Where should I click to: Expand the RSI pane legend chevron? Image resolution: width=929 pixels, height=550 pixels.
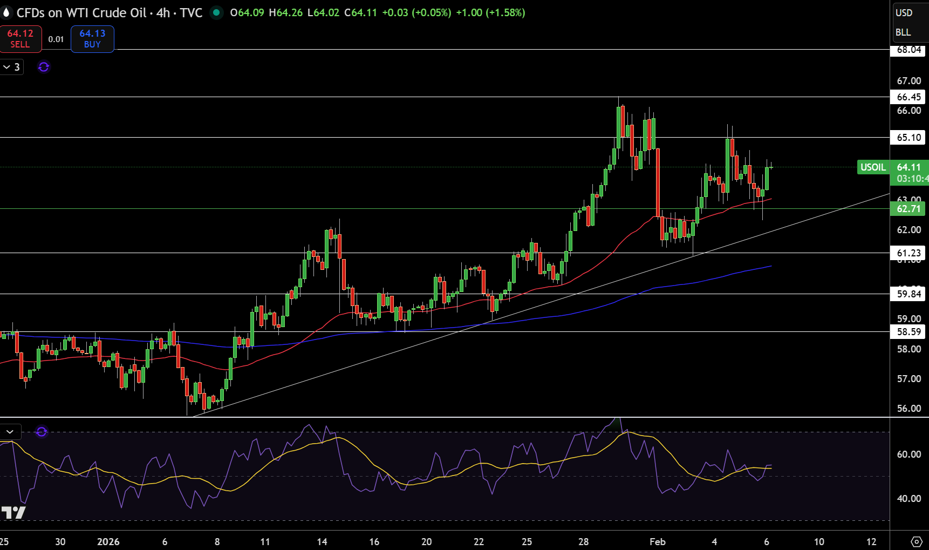(x=10, y=432)
